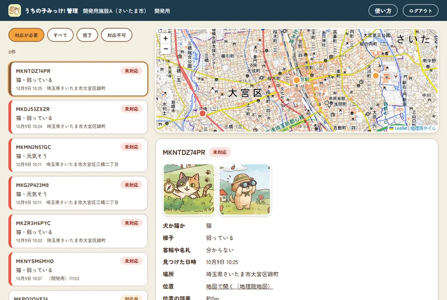Viewport: 447px width, 300px height.
Task: Click the detail panel title MKNTDZ74PR
Action: click(x=184, y=153)
